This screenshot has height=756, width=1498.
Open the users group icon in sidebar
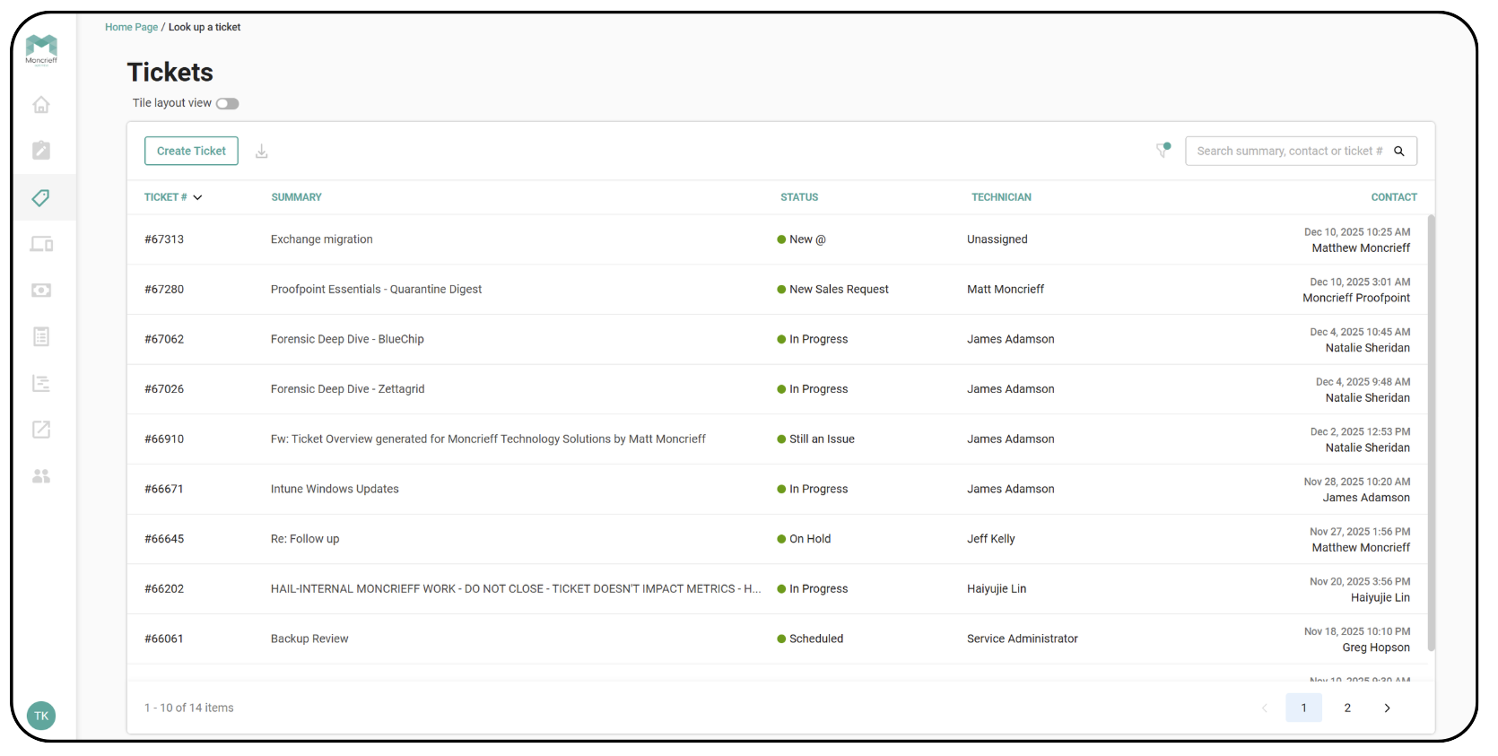tap(41, 476)
